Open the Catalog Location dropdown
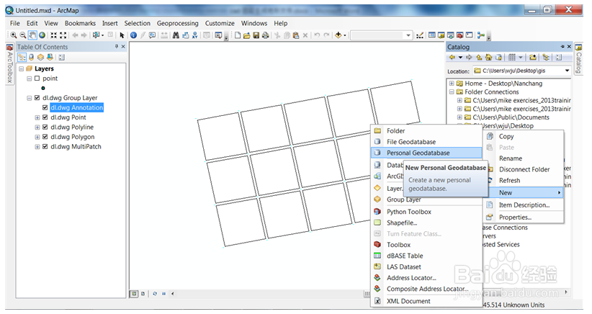 coord(567,71)
